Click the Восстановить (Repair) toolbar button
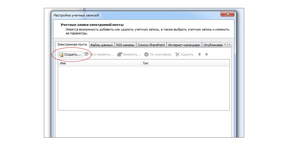This screenshot has height=147, width=294. point(99,54)
